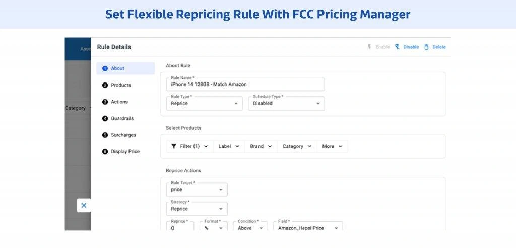Open the Rule Type dropdown
The width and height of the screenshot is (516, 248).
click(x=204, y=103)
